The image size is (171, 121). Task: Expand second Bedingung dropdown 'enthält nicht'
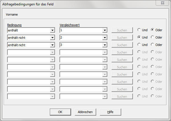click(x=52, y=37)
